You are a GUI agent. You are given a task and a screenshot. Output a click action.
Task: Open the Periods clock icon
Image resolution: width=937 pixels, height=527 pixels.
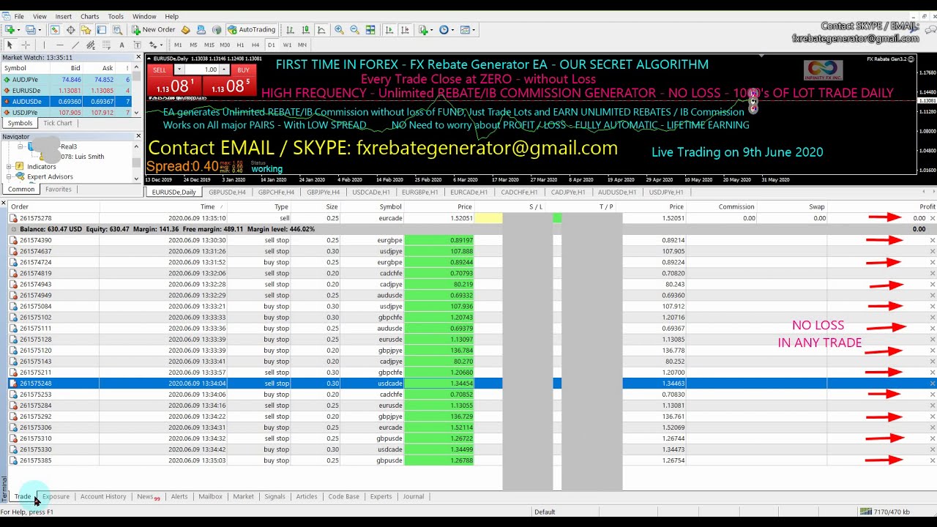445,30
